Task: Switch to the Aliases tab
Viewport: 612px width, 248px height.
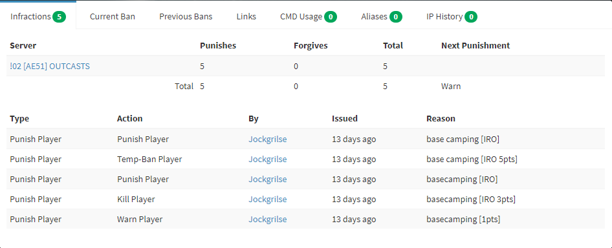Action: 381,16
